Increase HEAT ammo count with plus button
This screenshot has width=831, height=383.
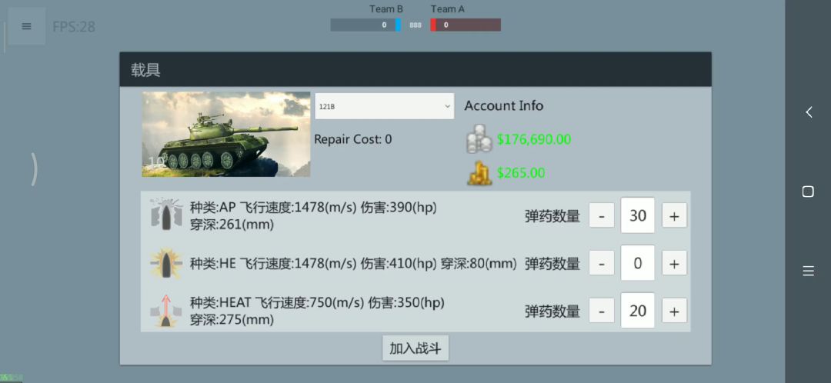pos(674,311)
